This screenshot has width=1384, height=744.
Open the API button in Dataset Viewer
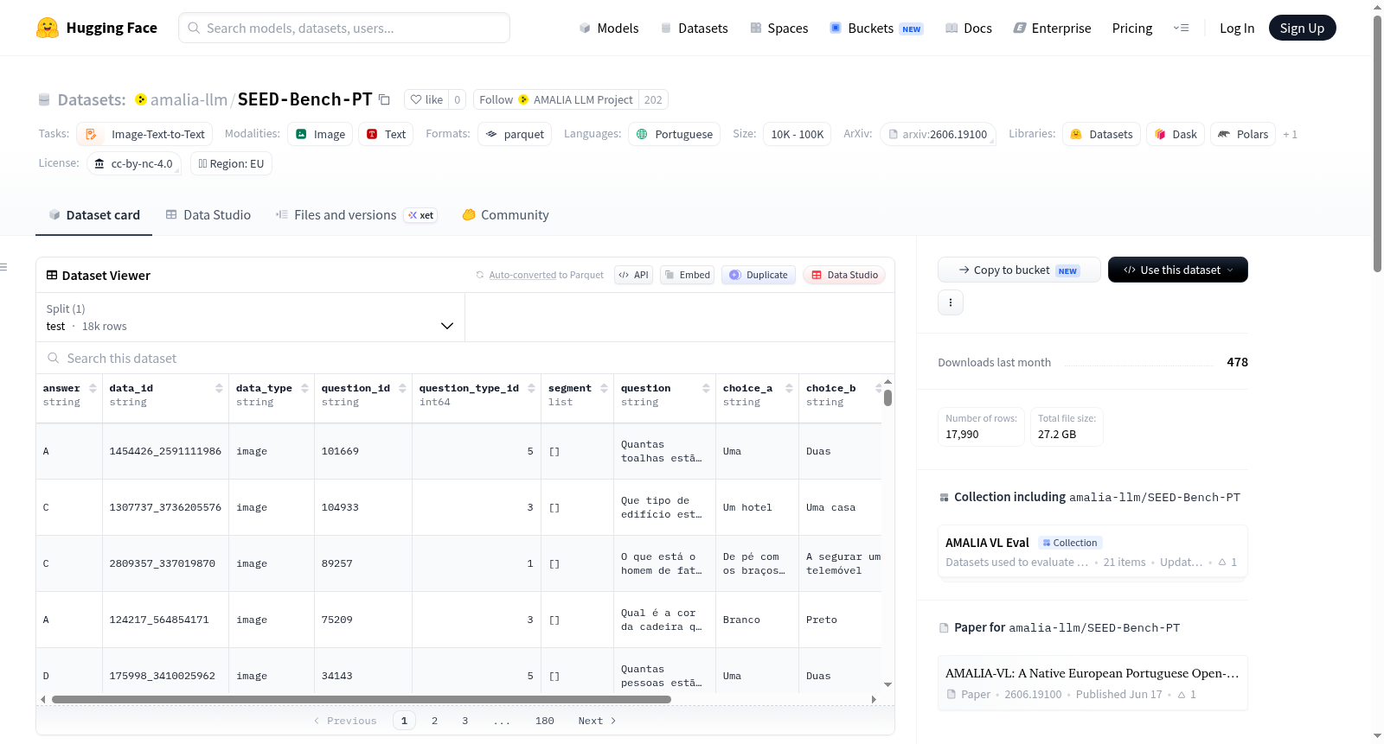633,275
